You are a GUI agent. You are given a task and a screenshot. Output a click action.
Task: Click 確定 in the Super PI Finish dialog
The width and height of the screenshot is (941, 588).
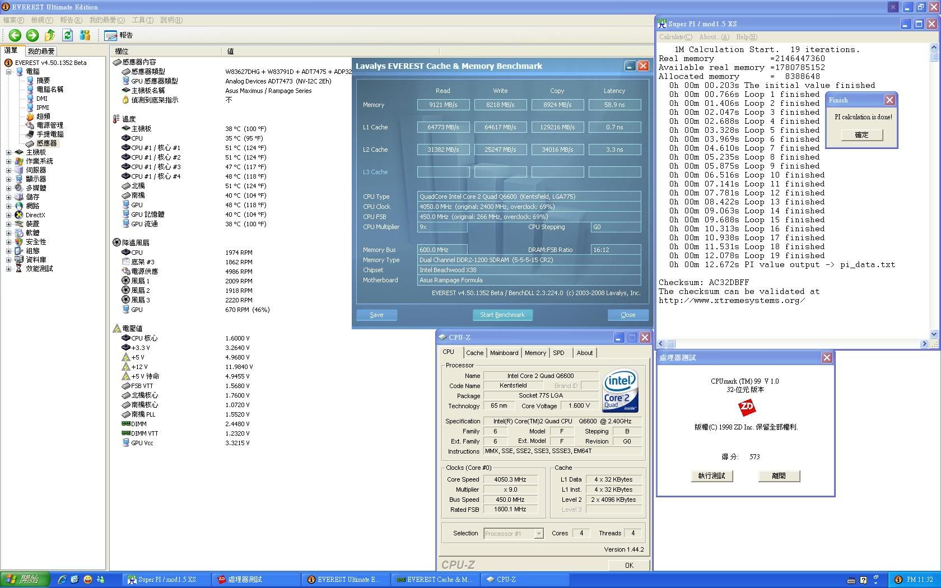click(861, 135)
